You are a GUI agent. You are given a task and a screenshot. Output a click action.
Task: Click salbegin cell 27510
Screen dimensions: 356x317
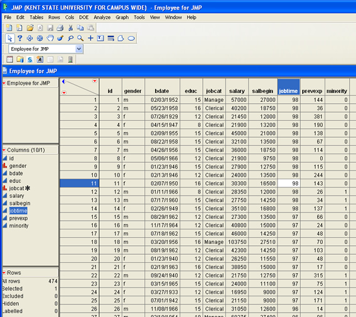click(262, 242)
